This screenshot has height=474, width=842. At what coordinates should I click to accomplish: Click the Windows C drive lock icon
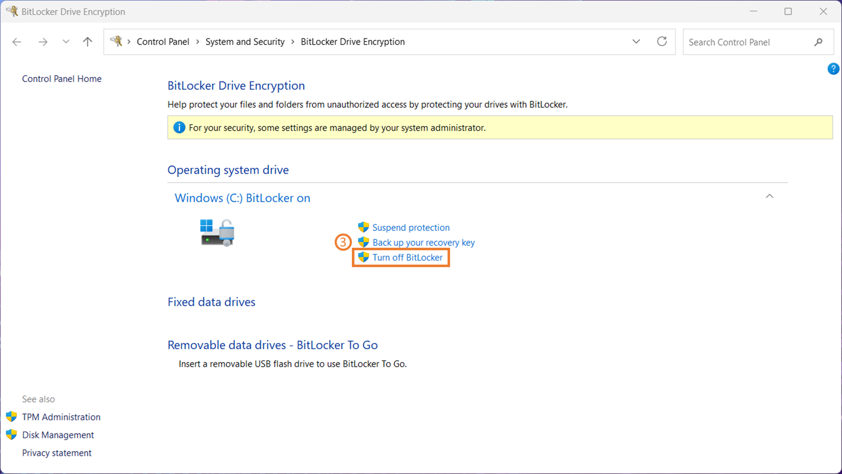pyautogui.click(x=217, y=233)
